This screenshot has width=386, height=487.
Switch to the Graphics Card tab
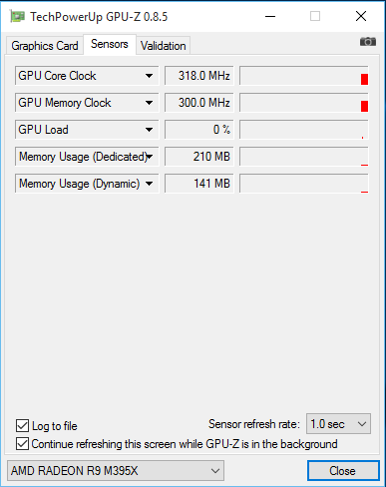coord(45,46)
